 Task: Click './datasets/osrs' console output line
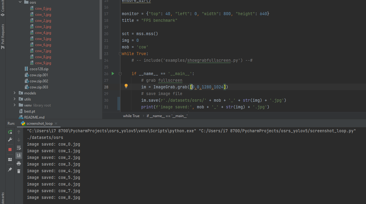coord(45,138)
